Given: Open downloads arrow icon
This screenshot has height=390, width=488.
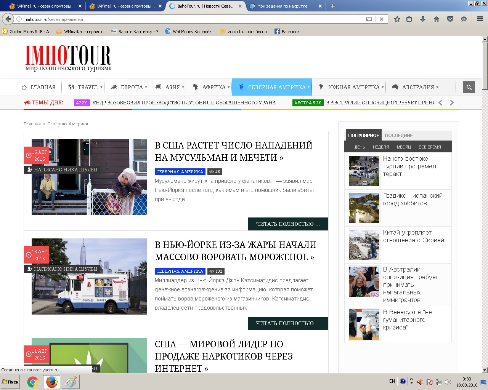Looking at the screenshot, I should (423, 19).
